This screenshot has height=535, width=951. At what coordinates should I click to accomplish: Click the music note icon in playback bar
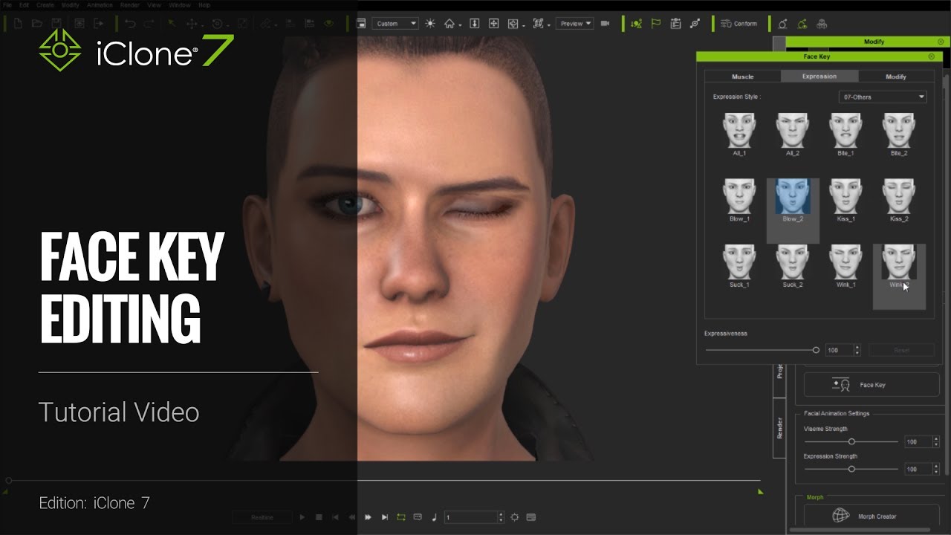(x=434, y=517)
